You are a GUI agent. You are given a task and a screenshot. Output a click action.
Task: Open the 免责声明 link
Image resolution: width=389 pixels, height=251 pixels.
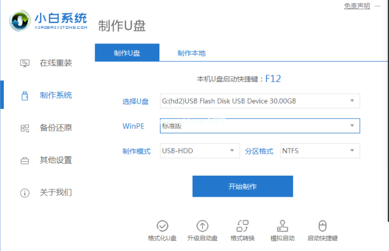pyautogui.click(x=357, y=6)
